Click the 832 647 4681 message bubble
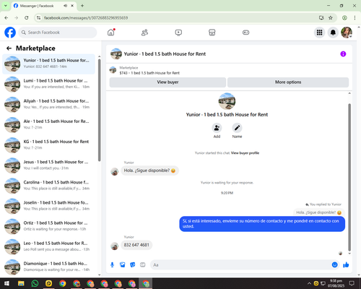The width and height of the screenshot is (361, 289). point(136,245)
